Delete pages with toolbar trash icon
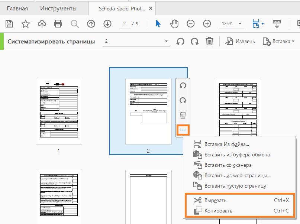Image resolution: width=300 pixels, height=224 pixels. point(209,41)
